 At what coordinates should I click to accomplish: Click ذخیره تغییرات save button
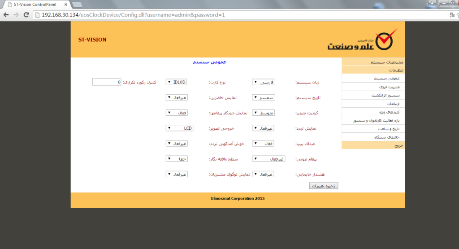pos(324,186)
